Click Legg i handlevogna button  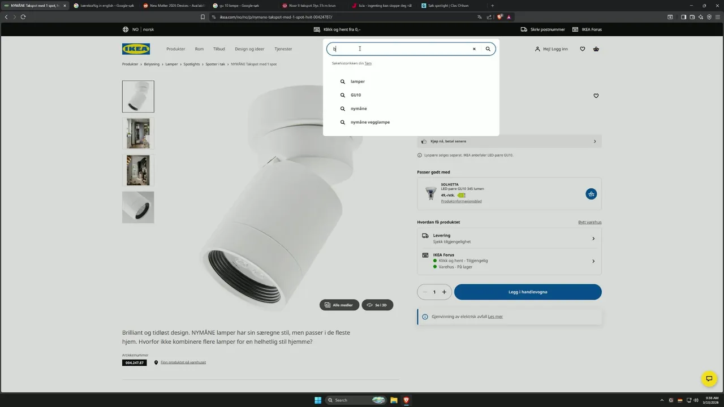coord(528,292)
